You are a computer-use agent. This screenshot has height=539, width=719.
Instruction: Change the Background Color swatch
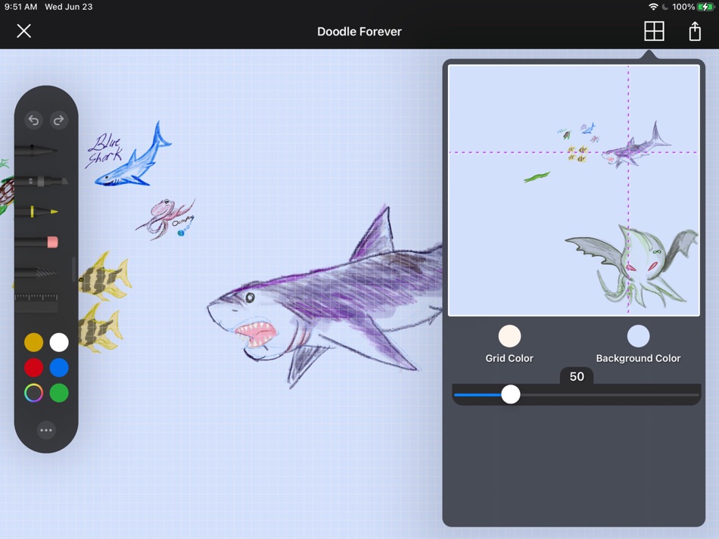pos(638,336)
